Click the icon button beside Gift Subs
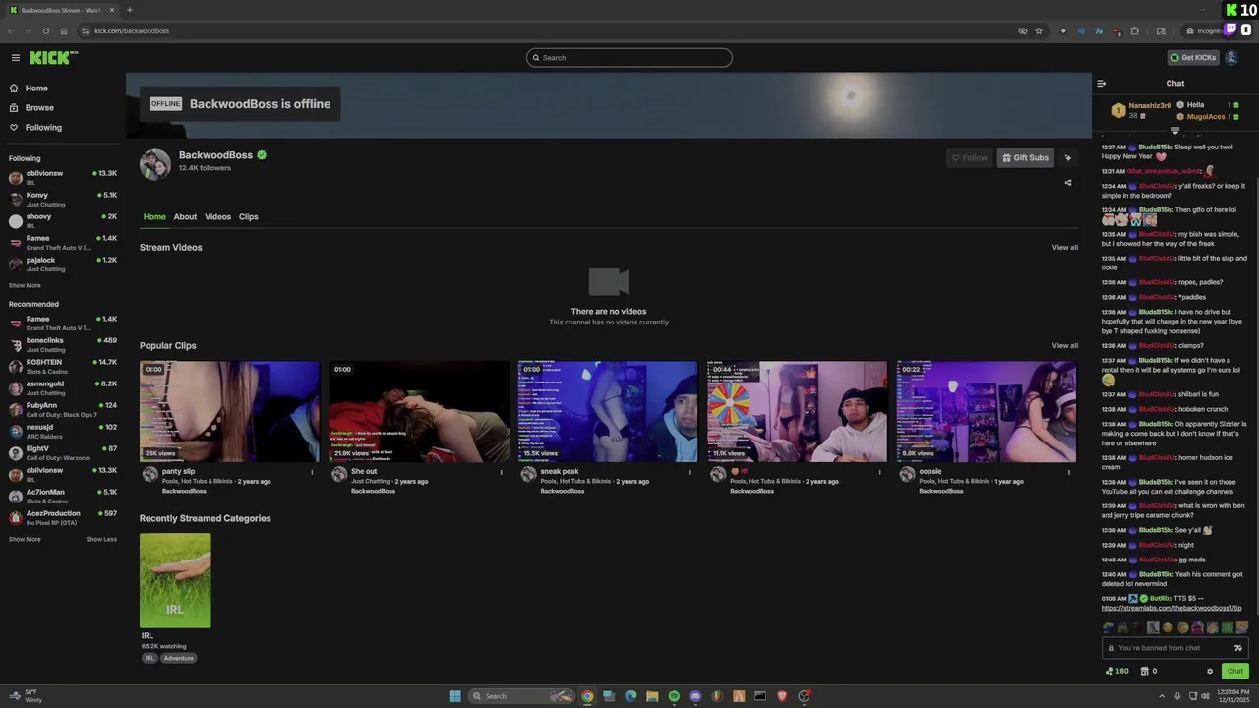Screen dimensions: 1259x708 (x=1068, y=157)
